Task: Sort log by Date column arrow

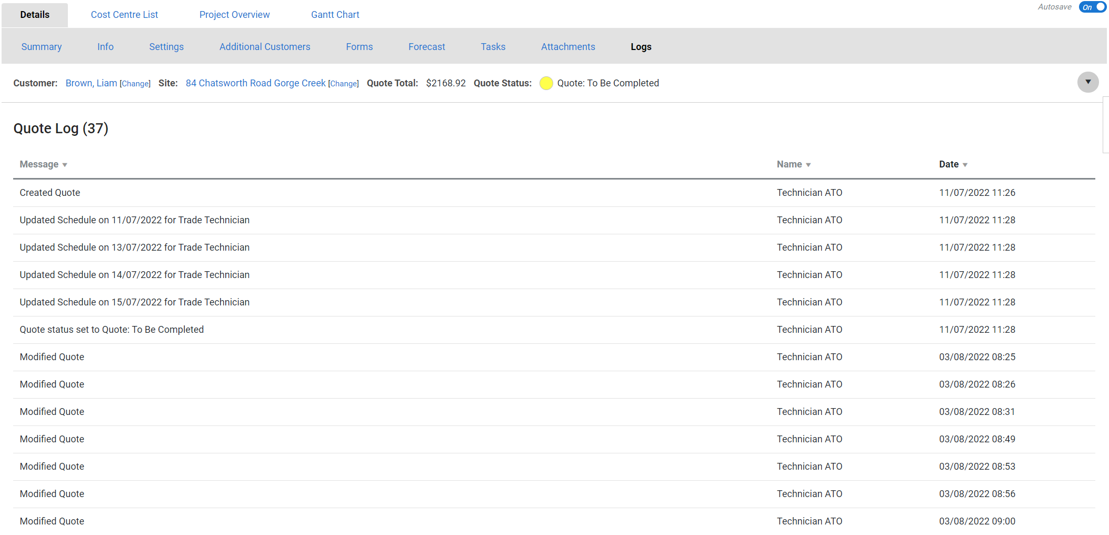Action: coord(965,165)
